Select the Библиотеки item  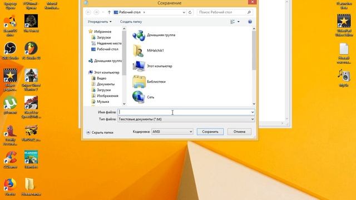[149, 82]
